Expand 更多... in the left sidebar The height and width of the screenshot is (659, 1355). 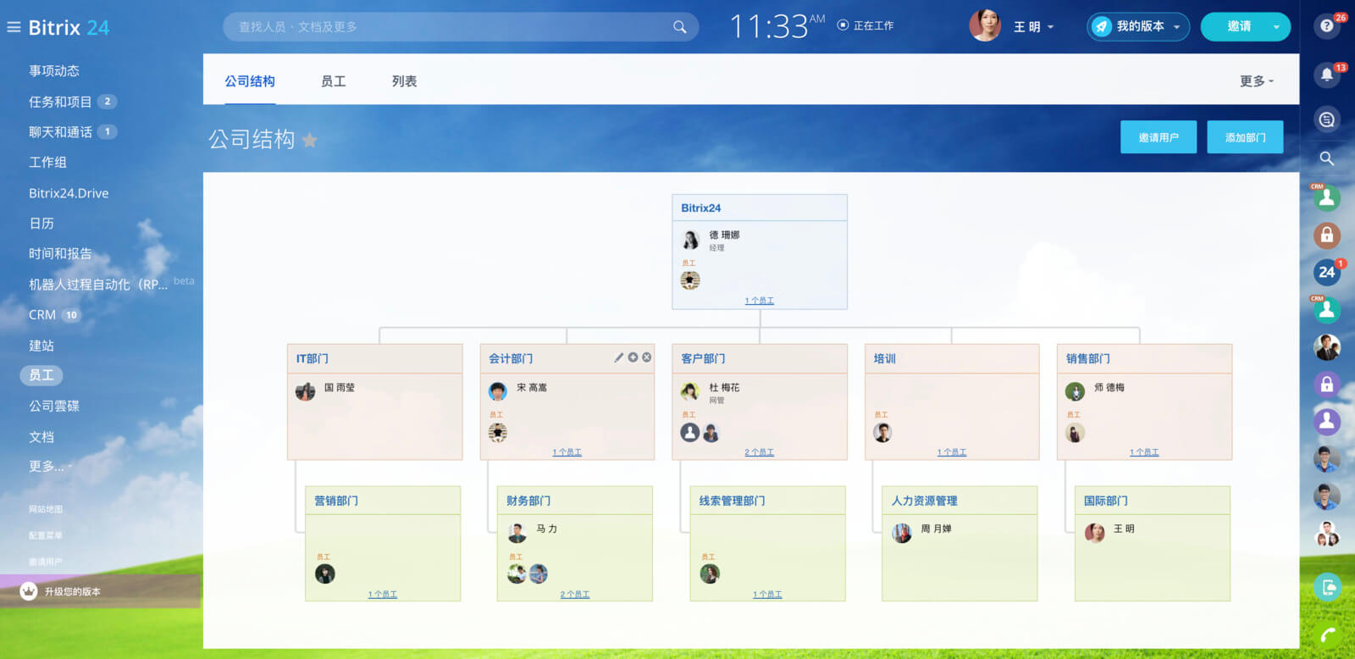pyautogui.click(x=49, y=466)
